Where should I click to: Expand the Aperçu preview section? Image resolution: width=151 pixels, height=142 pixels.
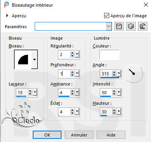[7, 16]
